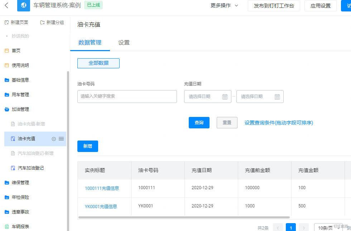351x231 pixels.
Task: Open 车辆报表 in the sidebar
Action: pyautogui.click(x=20, y=227)
